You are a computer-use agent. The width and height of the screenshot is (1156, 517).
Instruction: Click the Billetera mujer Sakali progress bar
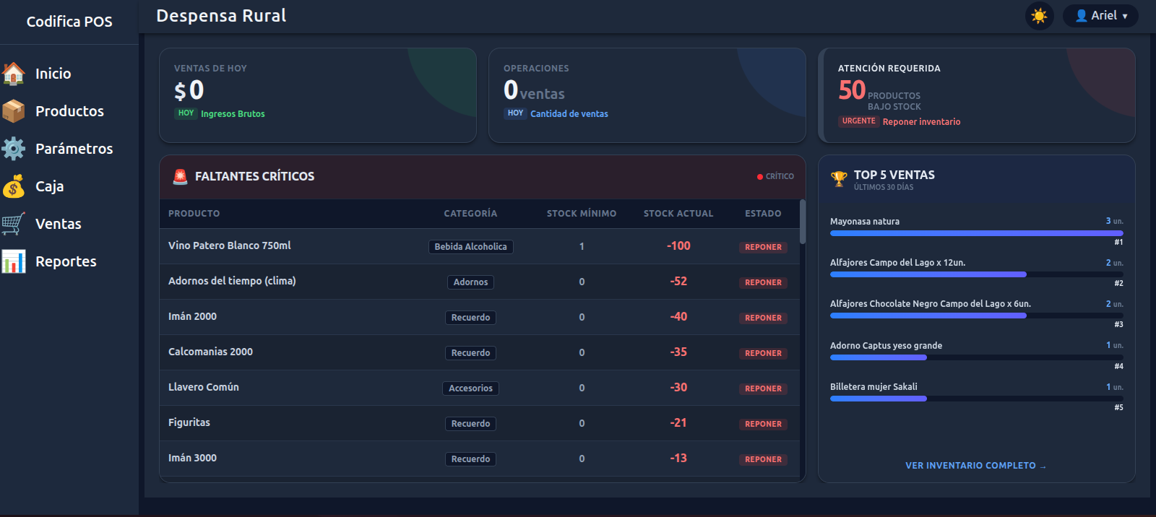click(x=977, y=399)
